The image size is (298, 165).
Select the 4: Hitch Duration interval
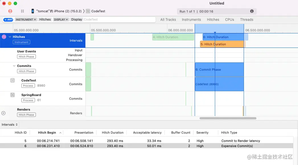coord(173,37)
